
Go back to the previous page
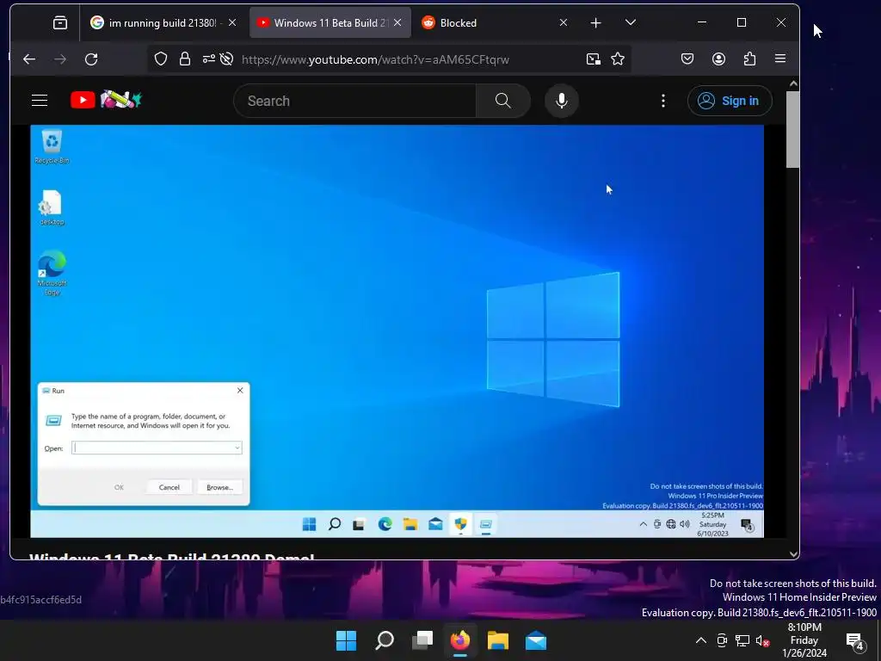pyautogui.click(x=29, y=59)
